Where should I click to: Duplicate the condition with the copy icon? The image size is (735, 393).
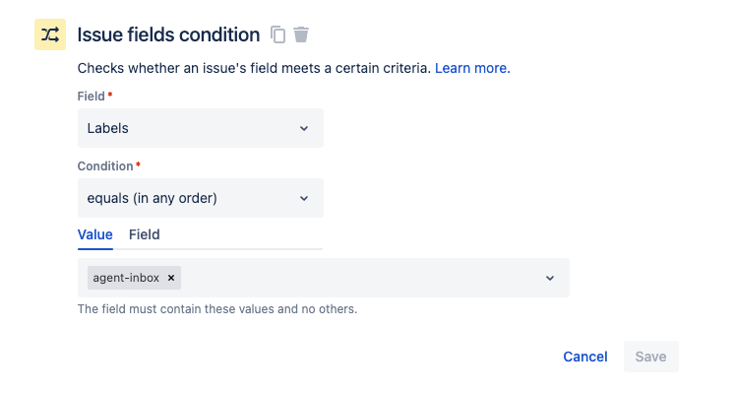(x=278, y=34)
